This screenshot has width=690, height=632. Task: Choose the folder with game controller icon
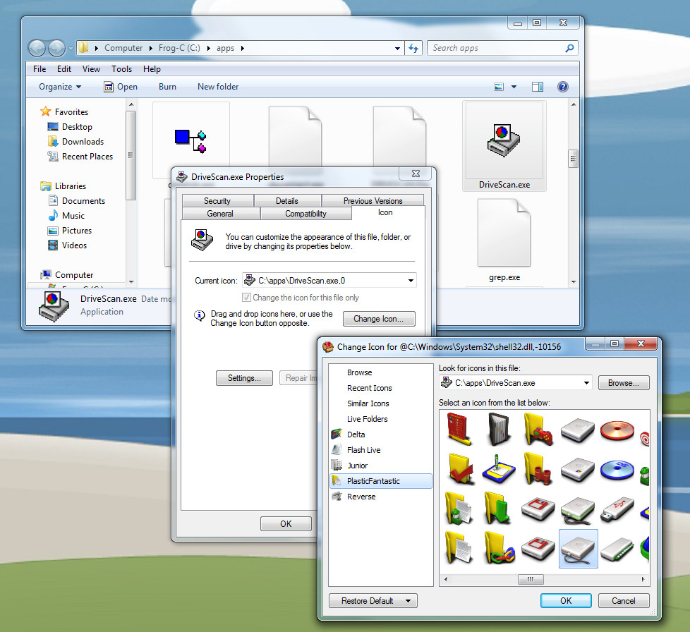(538, 430)
